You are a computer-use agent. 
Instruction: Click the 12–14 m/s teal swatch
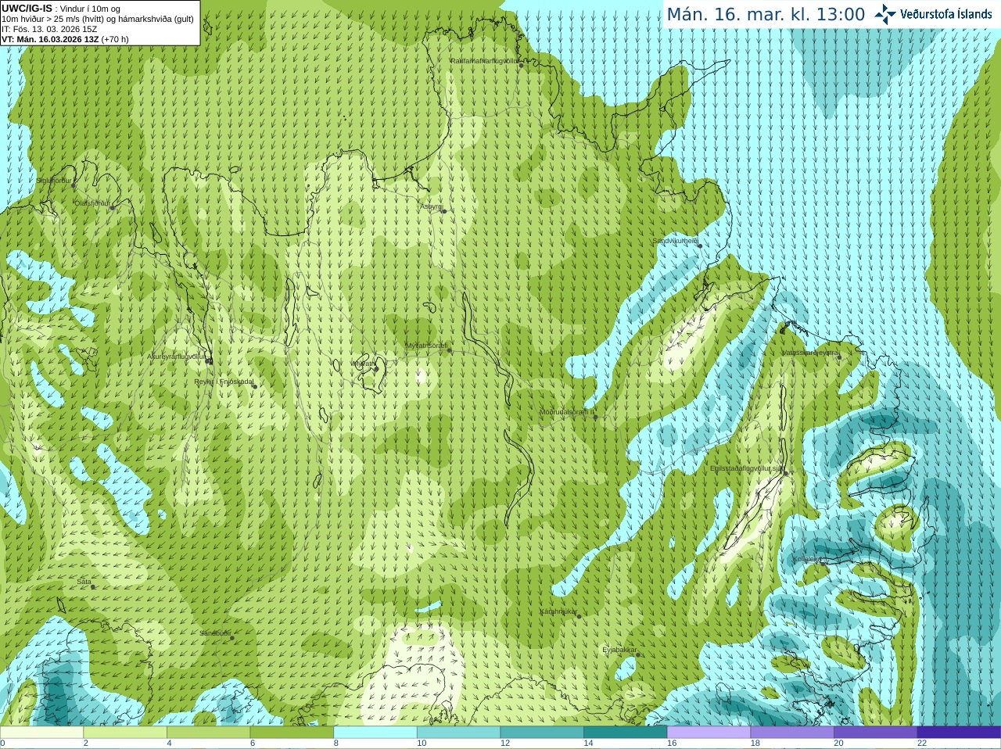(x=542, y=733)
